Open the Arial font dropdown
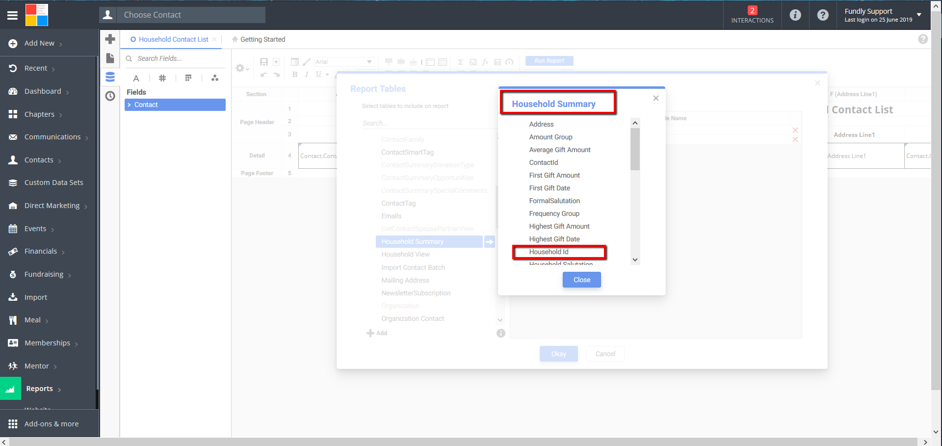The image size is (942, 446). (344, 62)
